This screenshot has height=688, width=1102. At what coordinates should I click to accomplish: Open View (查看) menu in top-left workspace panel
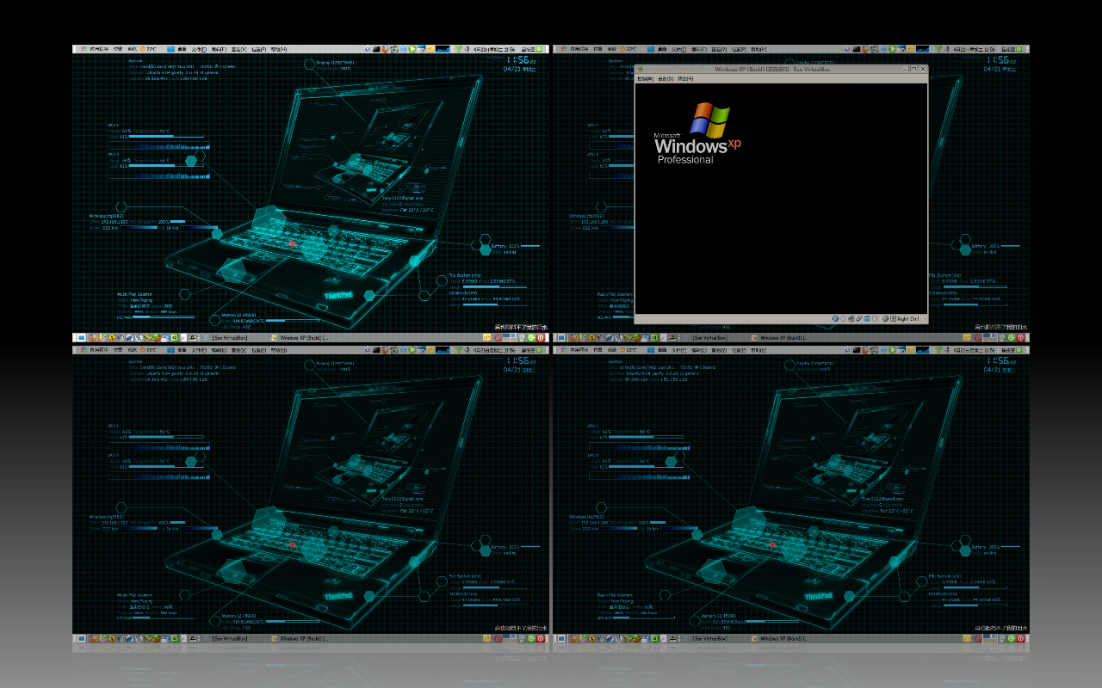[x=238, y=49]
